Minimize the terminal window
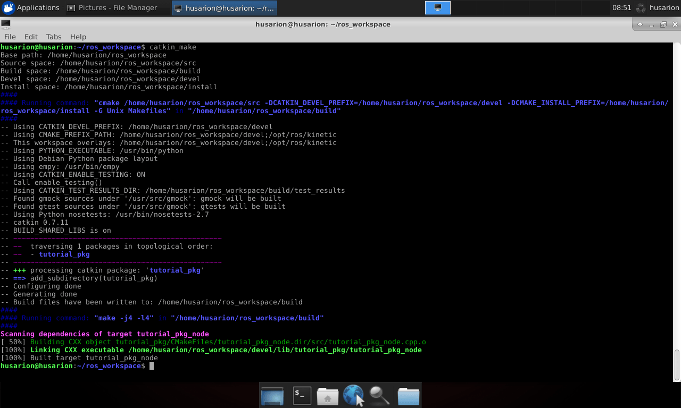Image resolution: width=681 pixels, height=408 pixels. (x=652, y=24)
